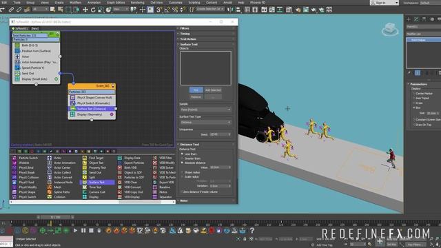Open the Scripting menu

point(194,3)
